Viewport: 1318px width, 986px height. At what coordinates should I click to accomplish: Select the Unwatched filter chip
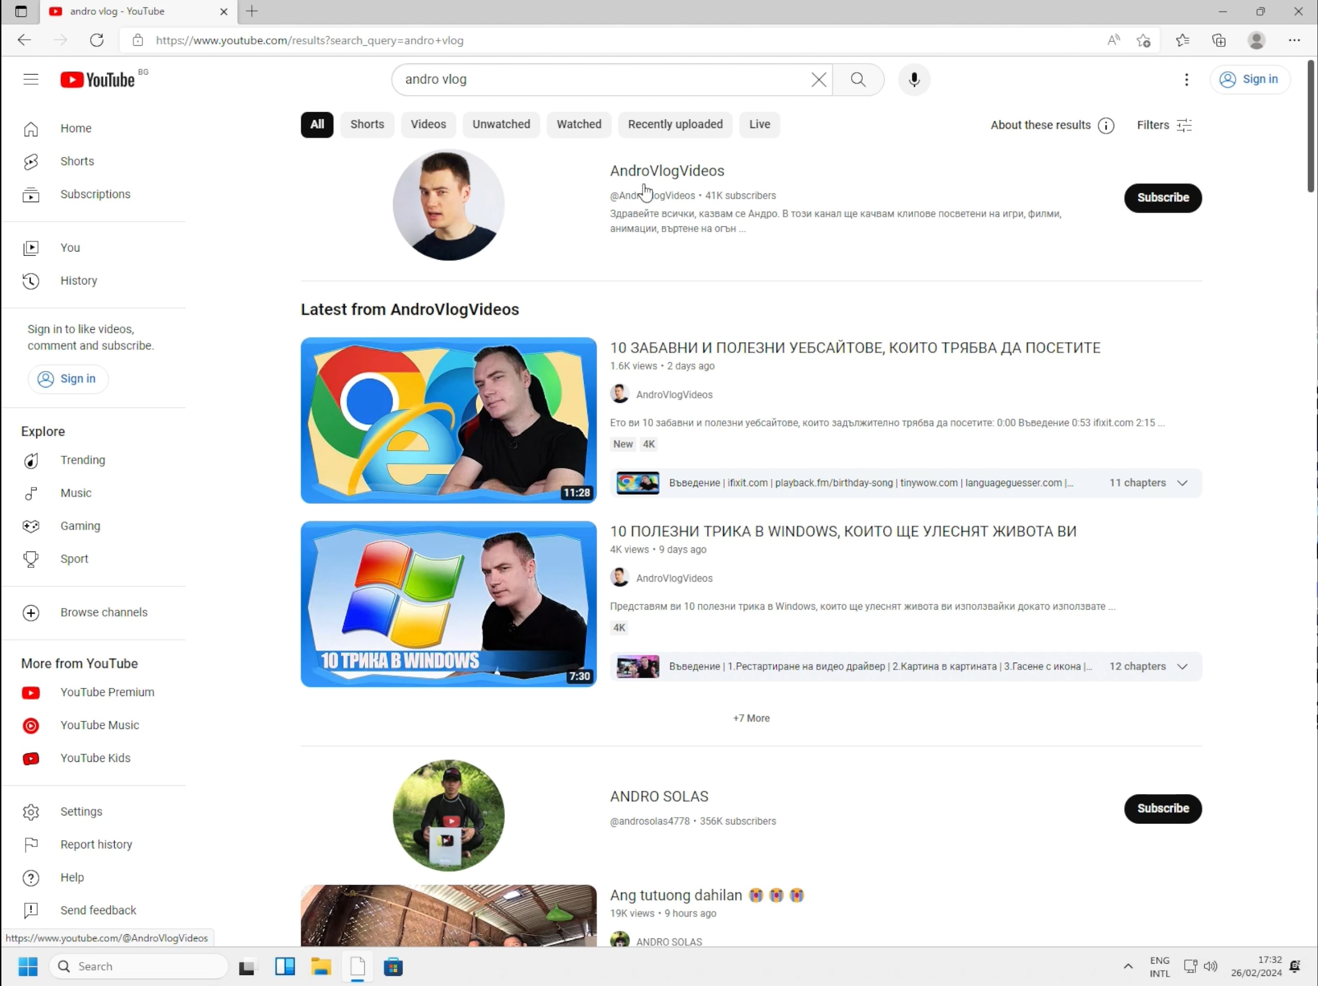click(x=501, y=124)
